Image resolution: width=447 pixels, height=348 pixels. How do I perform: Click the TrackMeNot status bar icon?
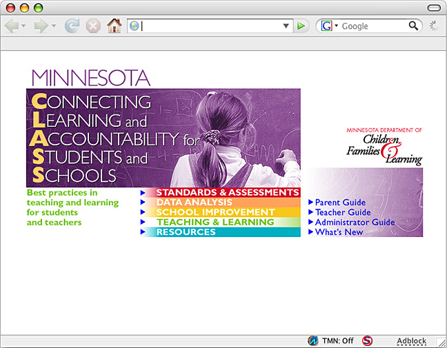[312, 340]
